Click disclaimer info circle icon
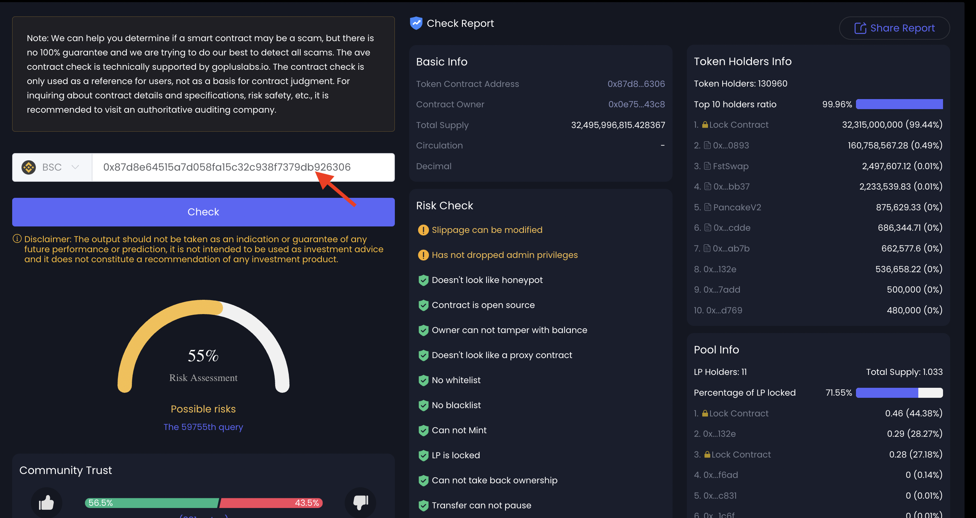This screenshot has width=976, height=518. tap(17, 239)
